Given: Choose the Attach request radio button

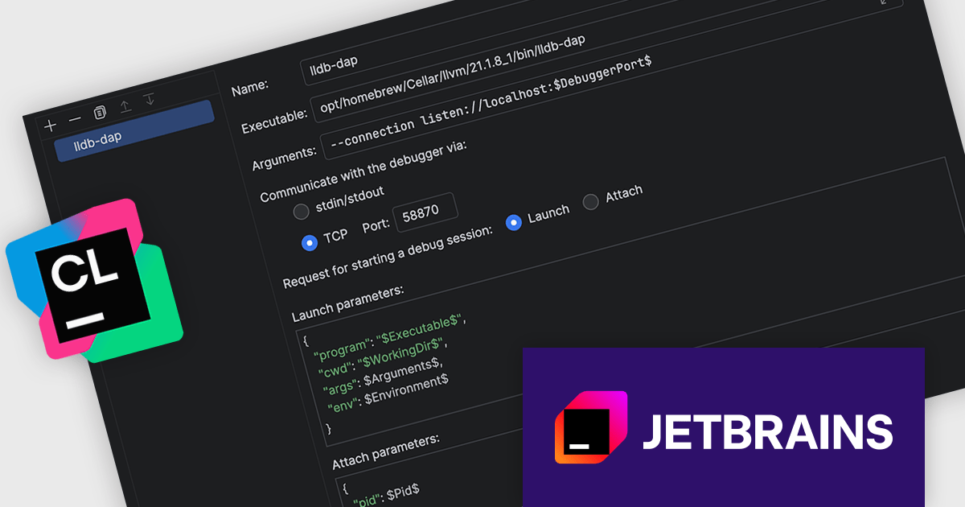Looking at the screenshot, I should pos(590,201).
